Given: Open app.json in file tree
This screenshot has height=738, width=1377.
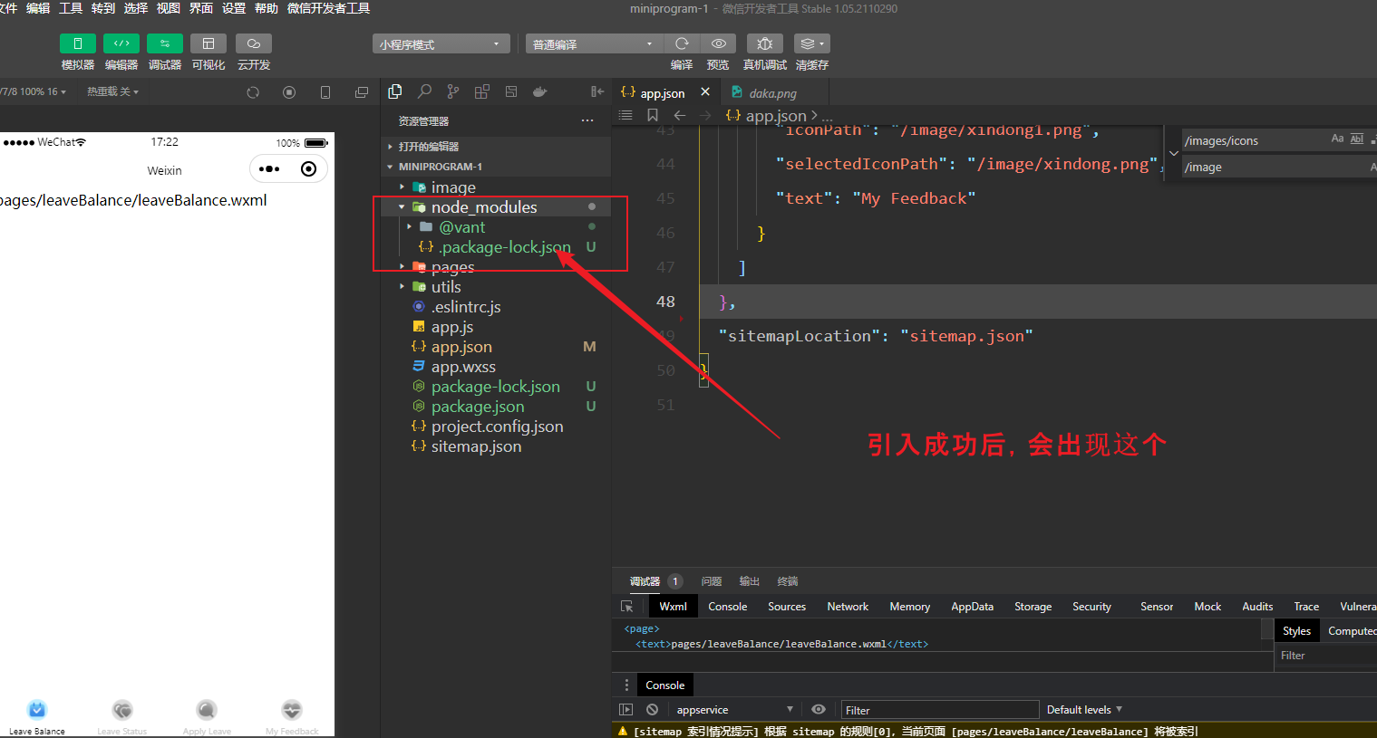Looking at the screenshot, I should tap(496, 347).
